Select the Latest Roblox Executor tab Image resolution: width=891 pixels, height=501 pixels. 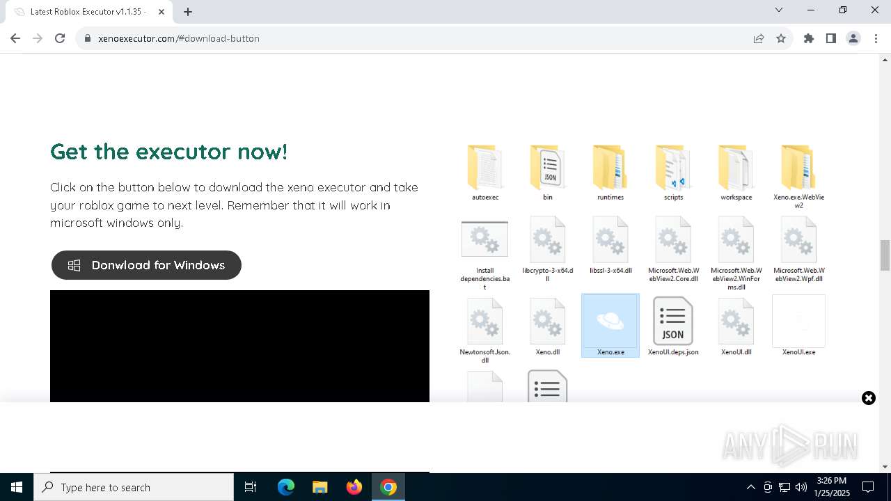[88, 12]
